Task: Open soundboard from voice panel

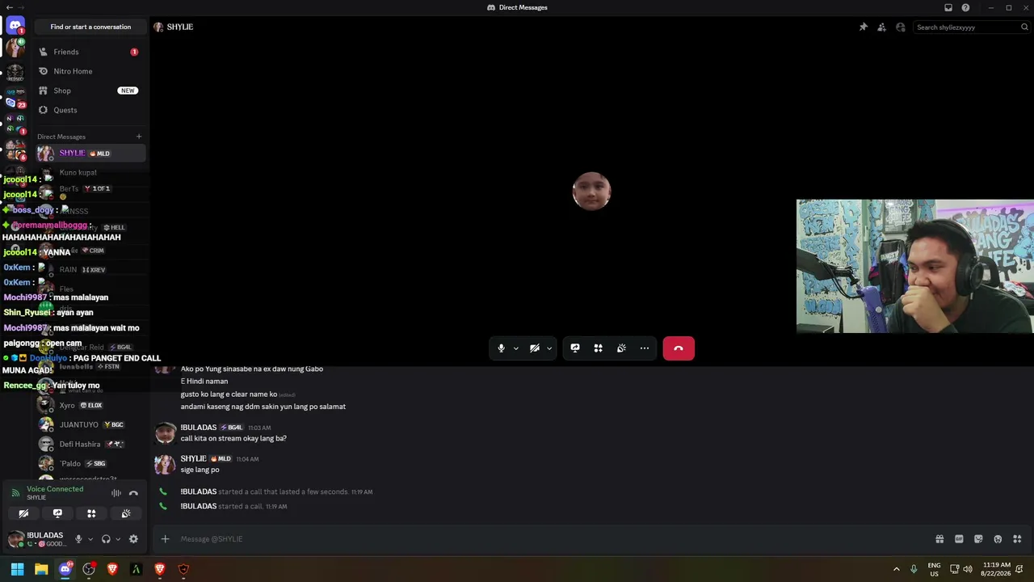Action: pyautogui.click(x=126, y=513)
